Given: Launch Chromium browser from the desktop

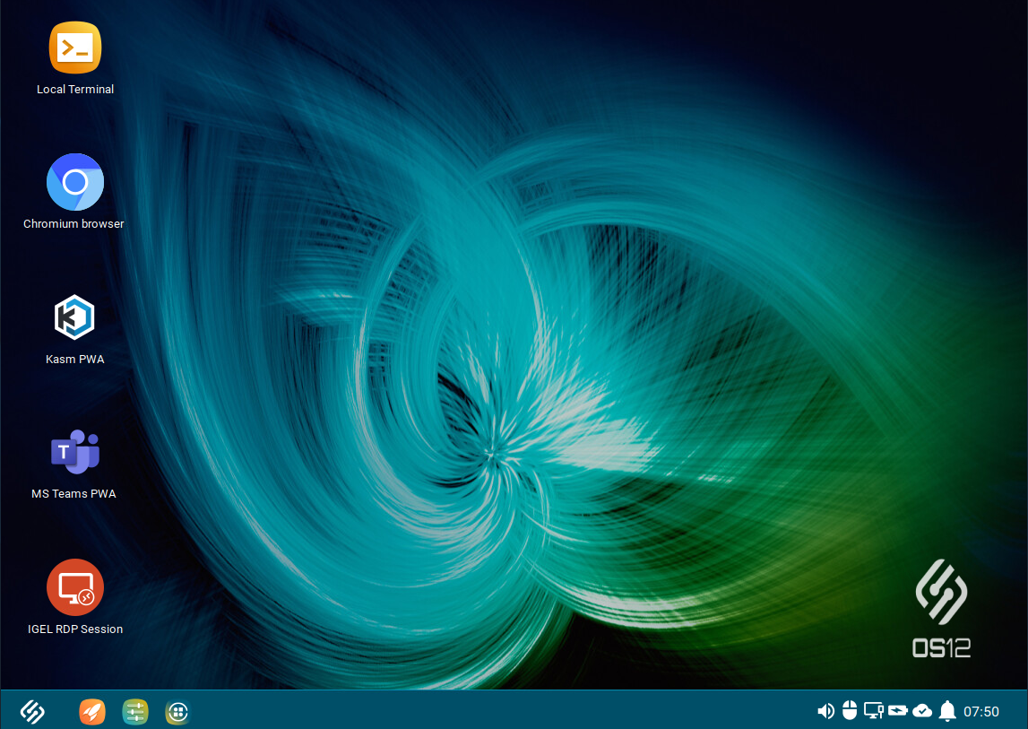Looking at the screenshot, I should tap(74, 182).
